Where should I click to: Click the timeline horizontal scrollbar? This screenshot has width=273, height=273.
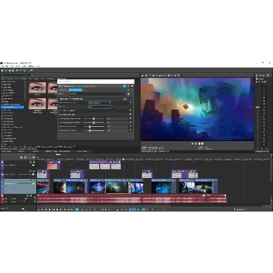click(104, 205)
